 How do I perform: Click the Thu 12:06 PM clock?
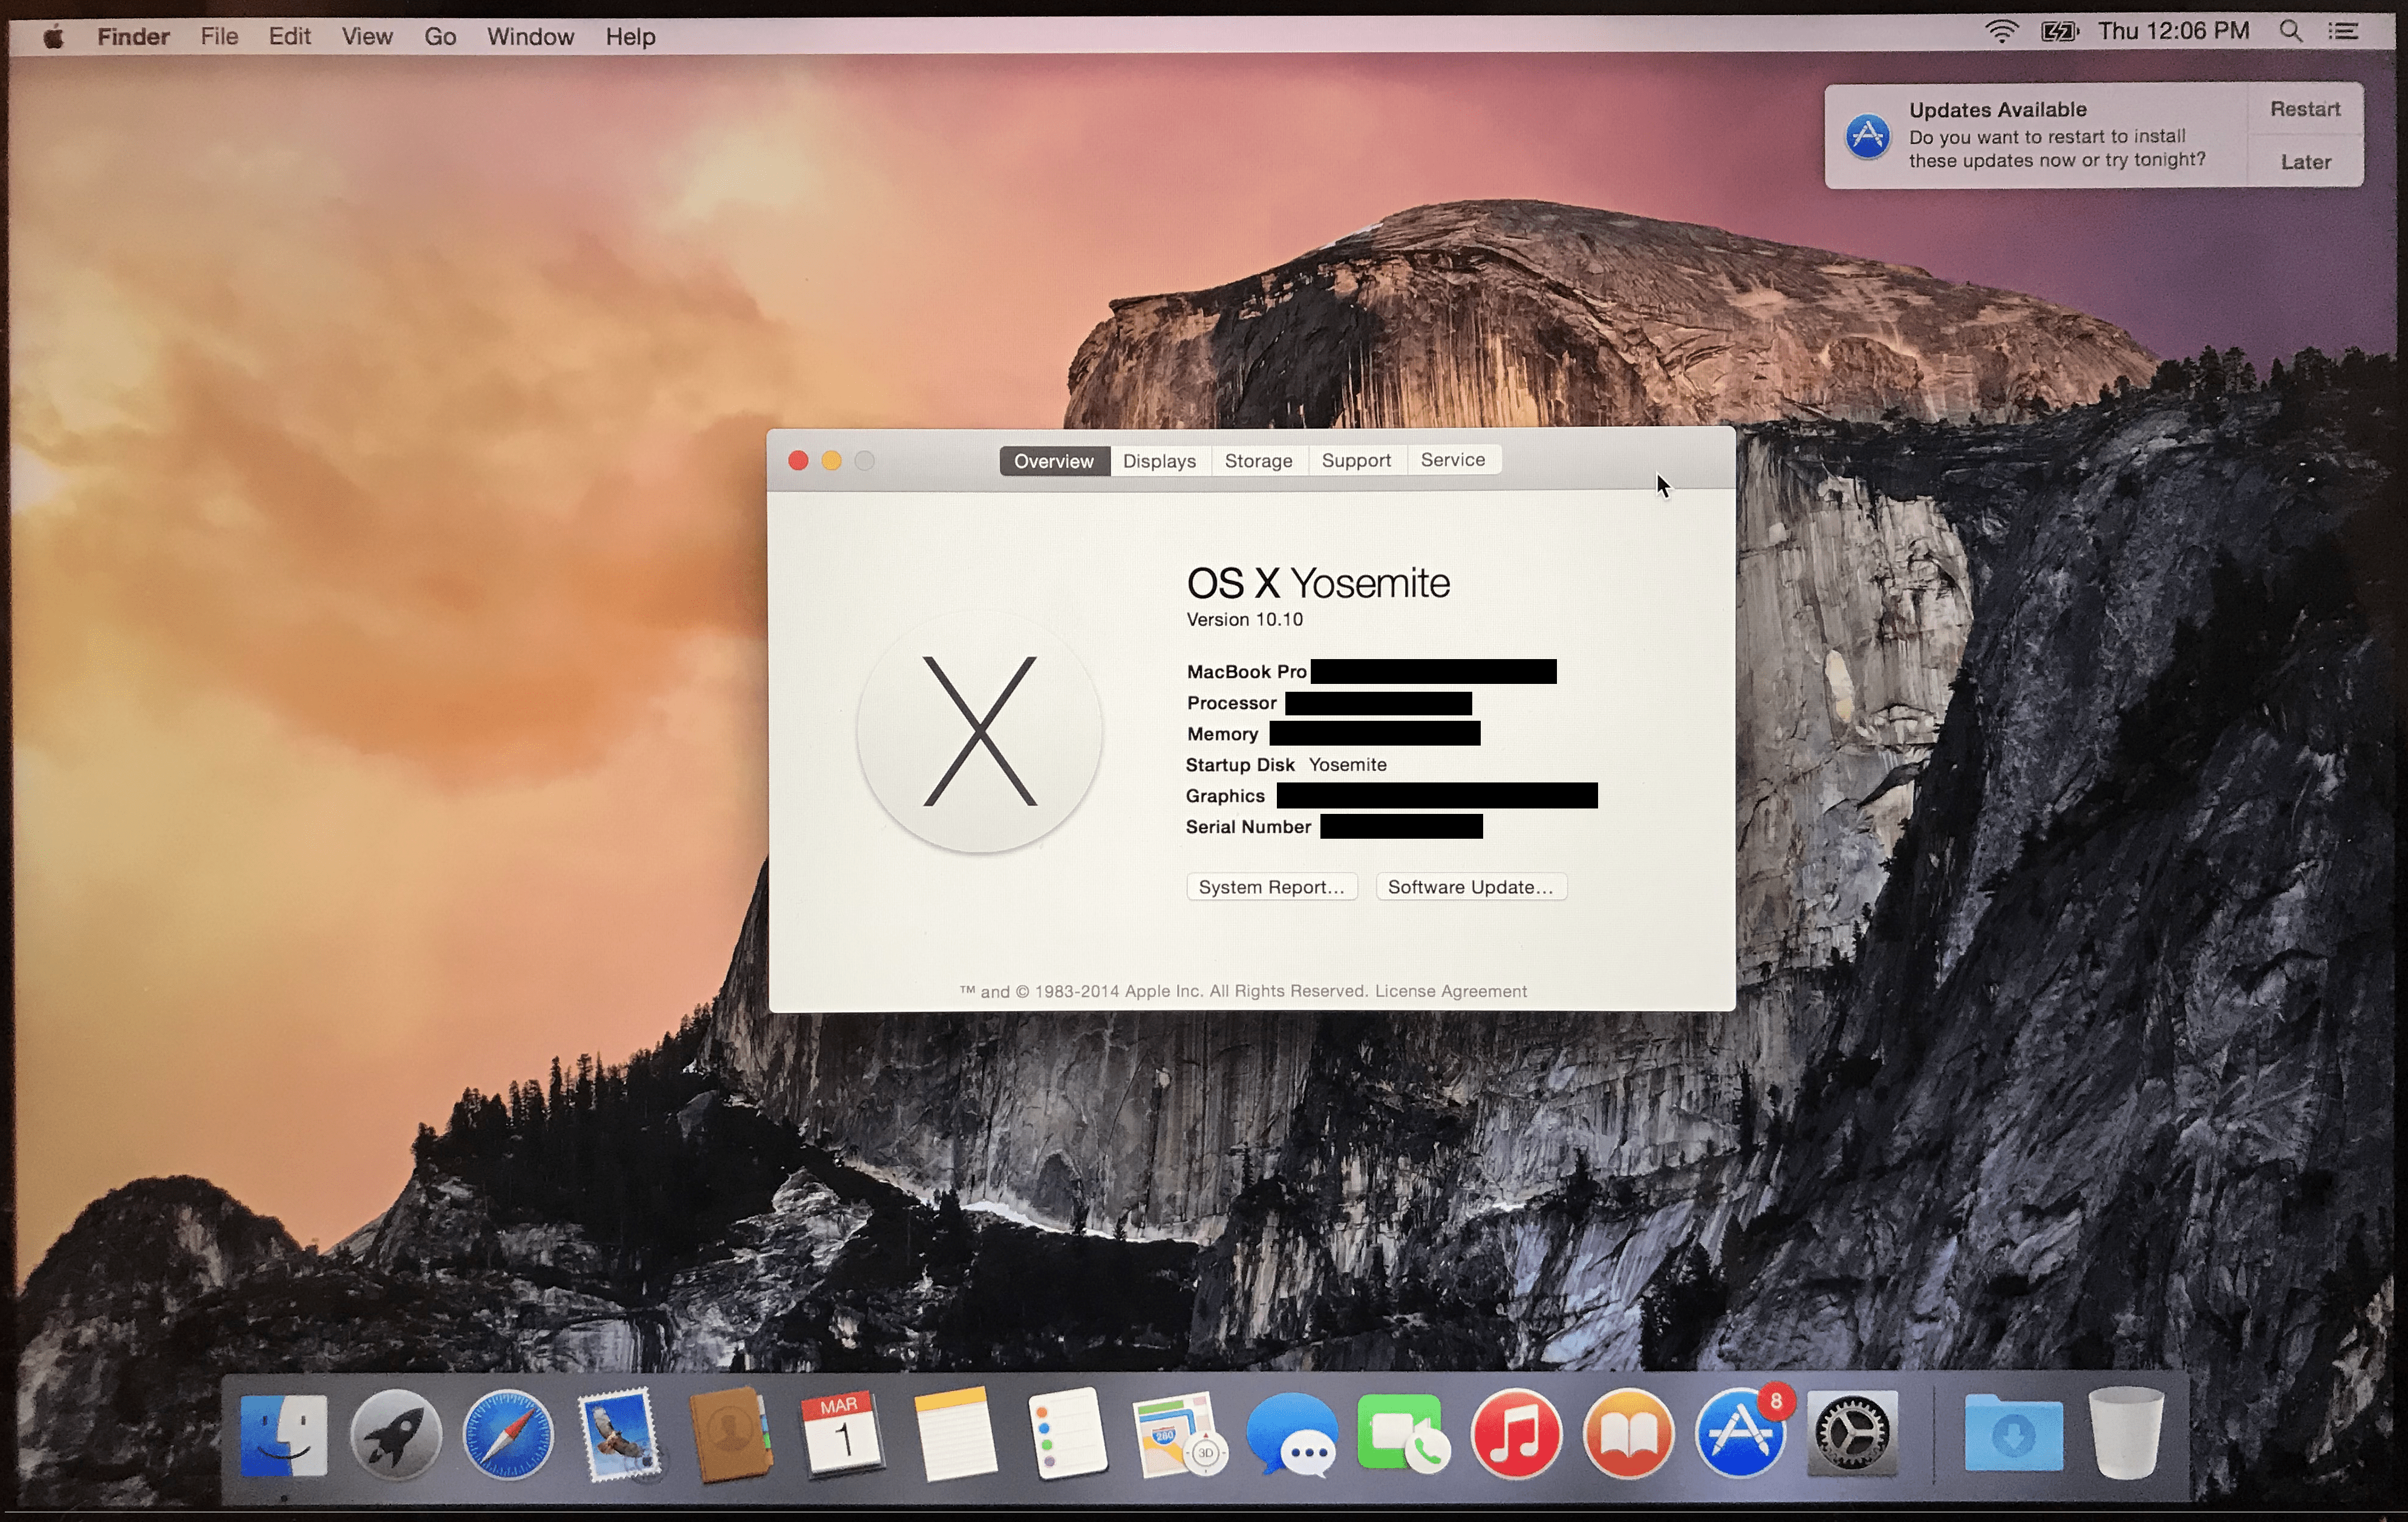[2173, 31]
